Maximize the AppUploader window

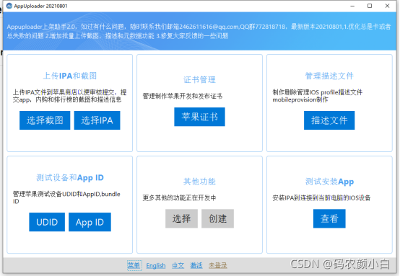pos(370,6)
